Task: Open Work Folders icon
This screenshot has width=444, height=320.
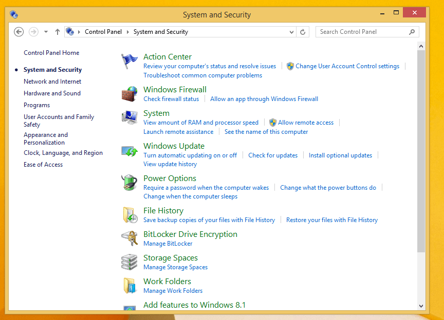Action: coord(129,286)
